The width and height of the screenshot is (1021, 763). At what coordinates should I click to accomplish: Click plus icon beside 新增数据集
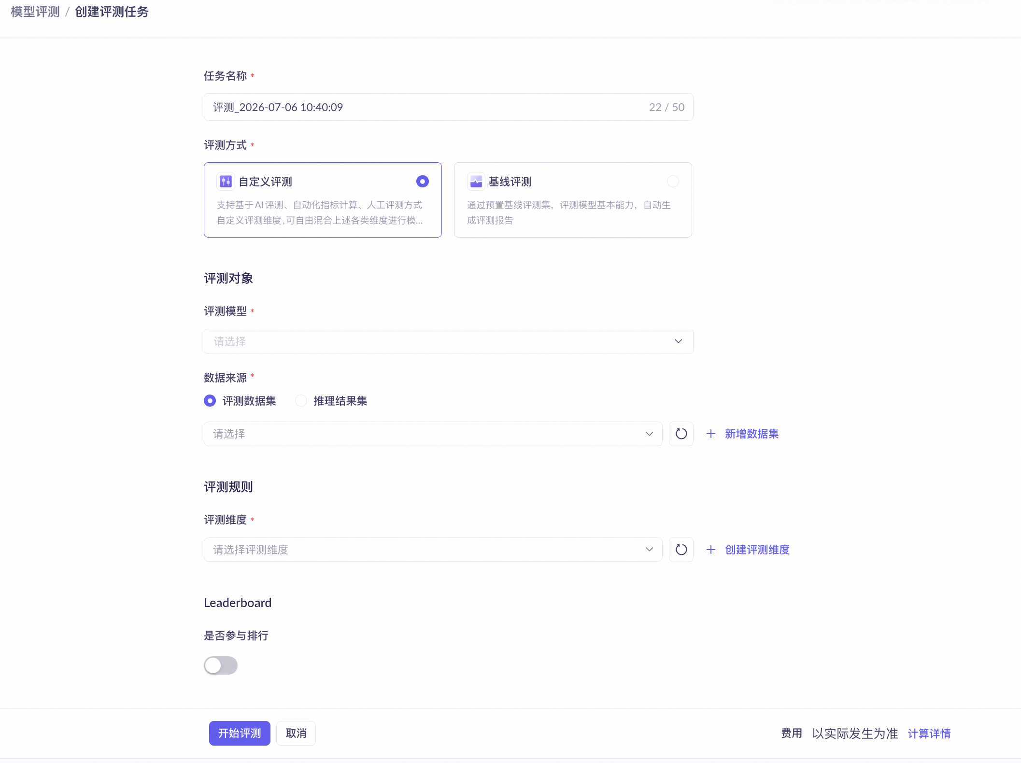[711, 434]
